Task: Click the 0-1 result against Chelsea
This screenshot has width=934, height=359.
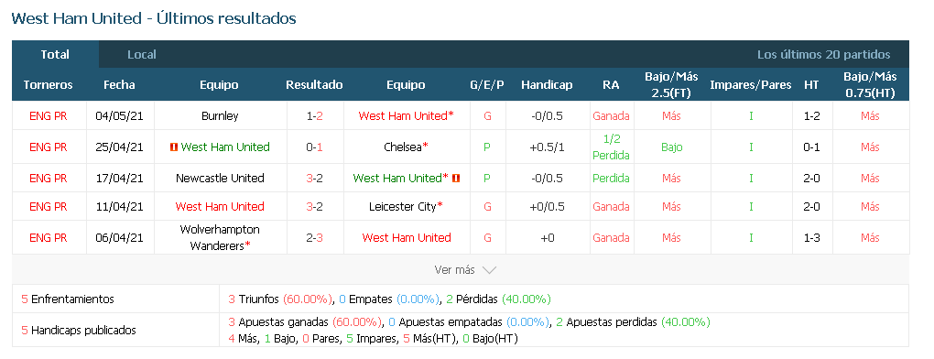Action: click(314, 147)
